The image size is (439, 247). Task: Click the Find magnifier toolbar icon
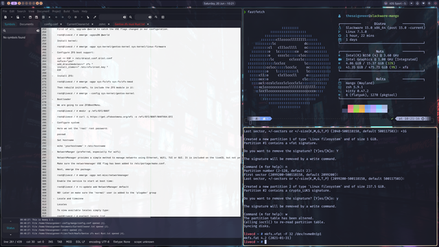pyautogui.click(x=130, y=17)
